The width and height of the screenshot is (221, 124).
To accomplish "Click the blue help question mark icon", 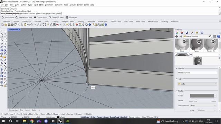I will coord(219,37).
